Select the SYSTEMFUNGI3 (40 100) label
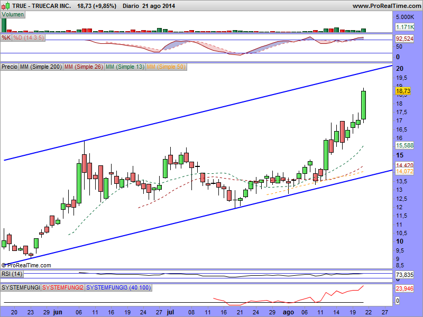The height and width of the screenshot is (317, 423). click(118, 287)
